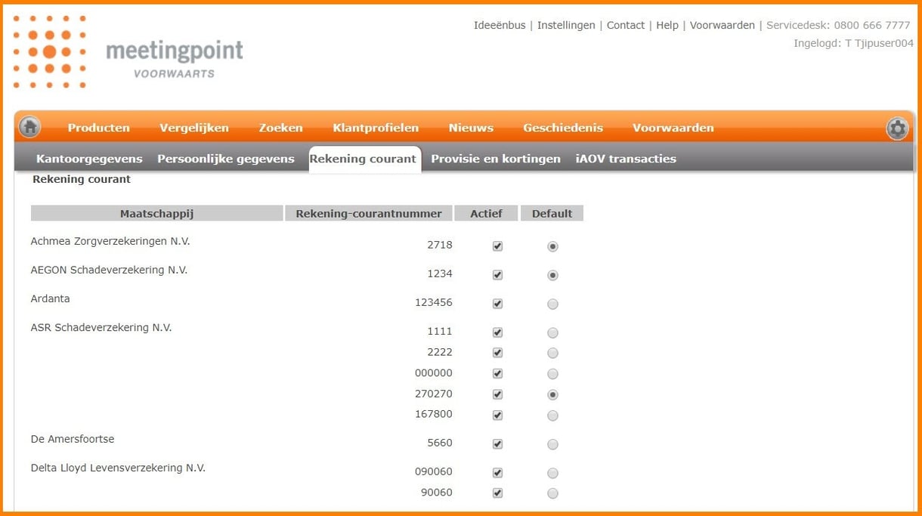Open the Zoeken menu
Viewport: 922px width, 516px height.
coord(281,128)
